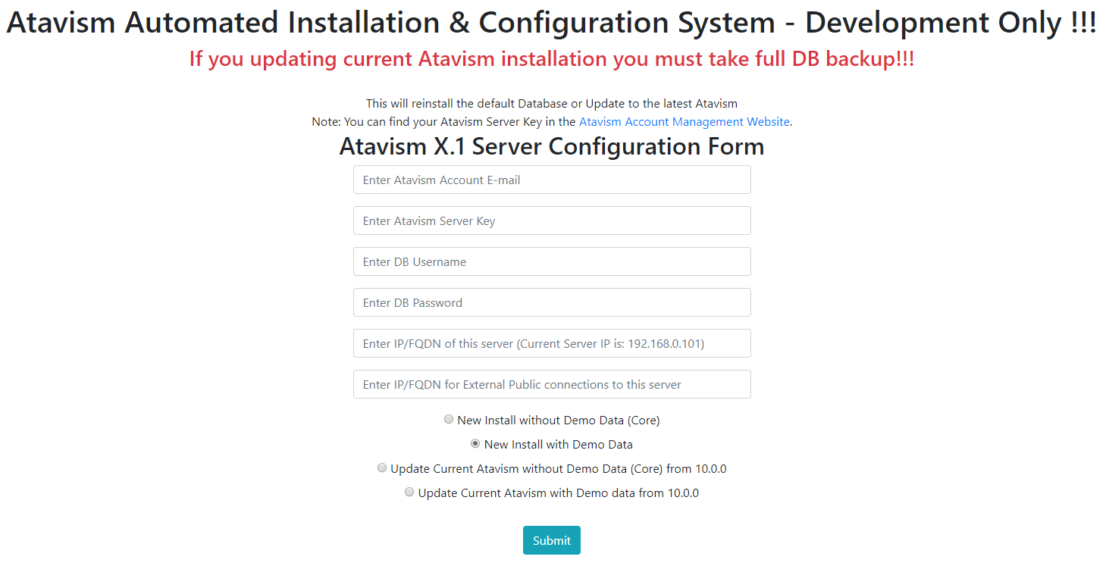
Task: Focus the Atavism Server Key input
Action: tap(551, 221)
